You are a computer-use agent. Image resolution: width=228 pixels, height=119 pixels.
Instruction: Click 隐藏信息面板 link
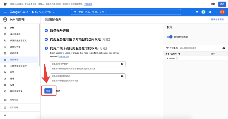point(217,20)
